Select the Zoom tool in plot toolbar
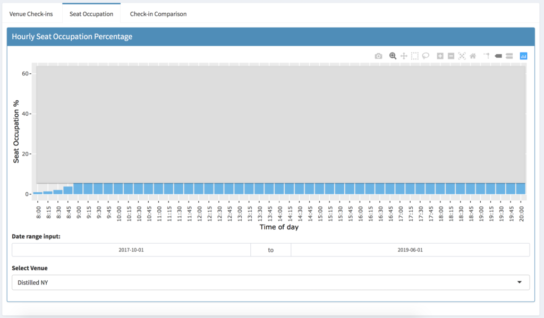 (x=393, y=56)
